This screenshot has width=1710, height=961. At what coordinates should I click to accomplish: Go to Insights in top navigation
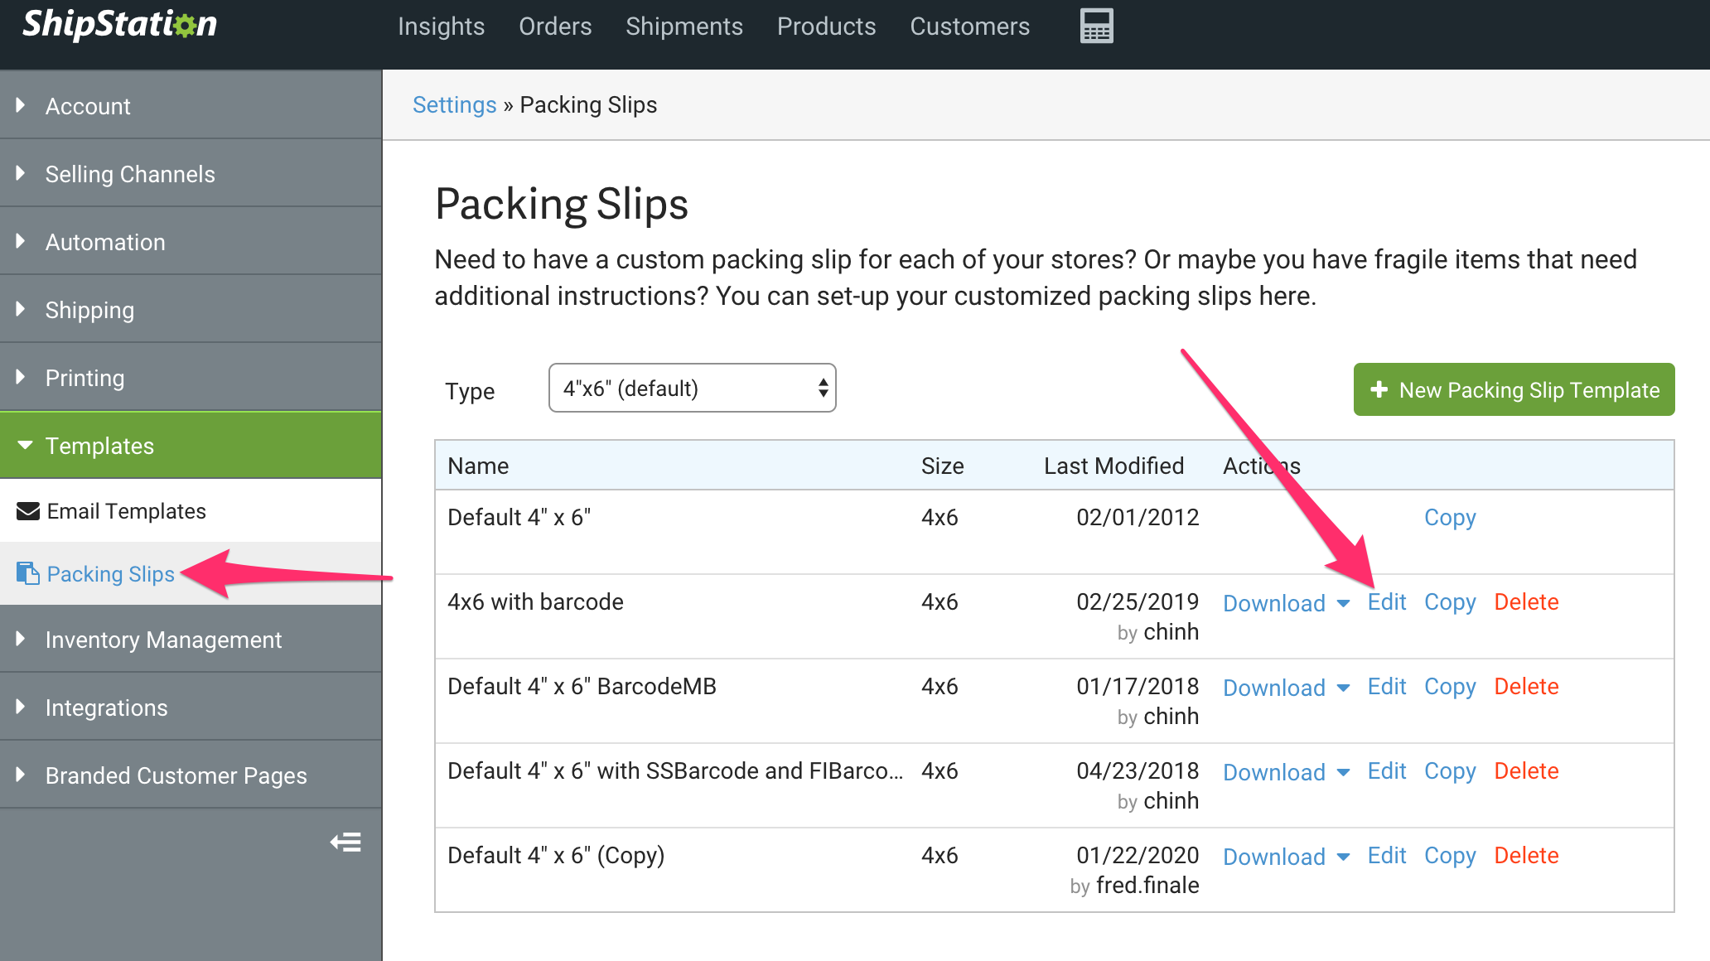[441, 27]
